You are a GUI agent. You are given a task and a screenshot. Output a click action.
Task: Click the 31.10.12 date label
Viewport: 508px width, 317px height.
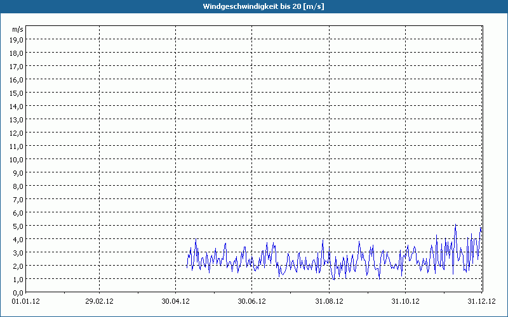[406, 301]
